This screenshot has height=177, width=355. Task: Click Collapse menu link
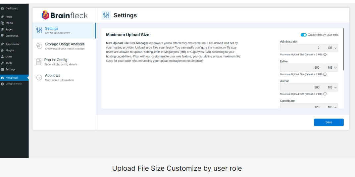(14, 84)
